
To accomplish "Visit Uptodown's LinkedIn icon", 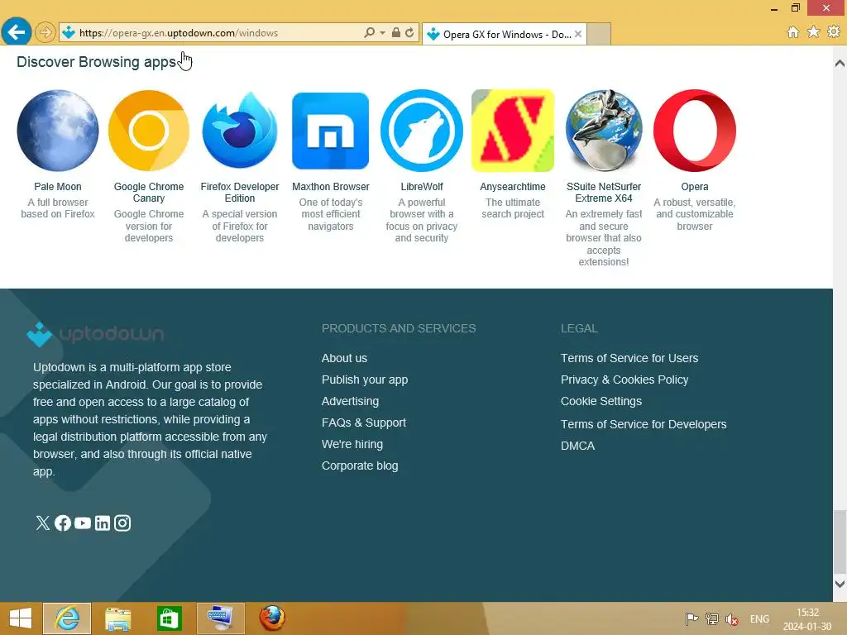I will [x=102, y=523].
